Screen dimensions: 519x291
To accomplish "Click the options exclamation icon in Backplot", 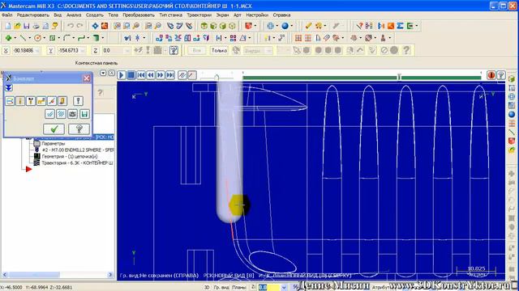I will [x=78, y=101].
